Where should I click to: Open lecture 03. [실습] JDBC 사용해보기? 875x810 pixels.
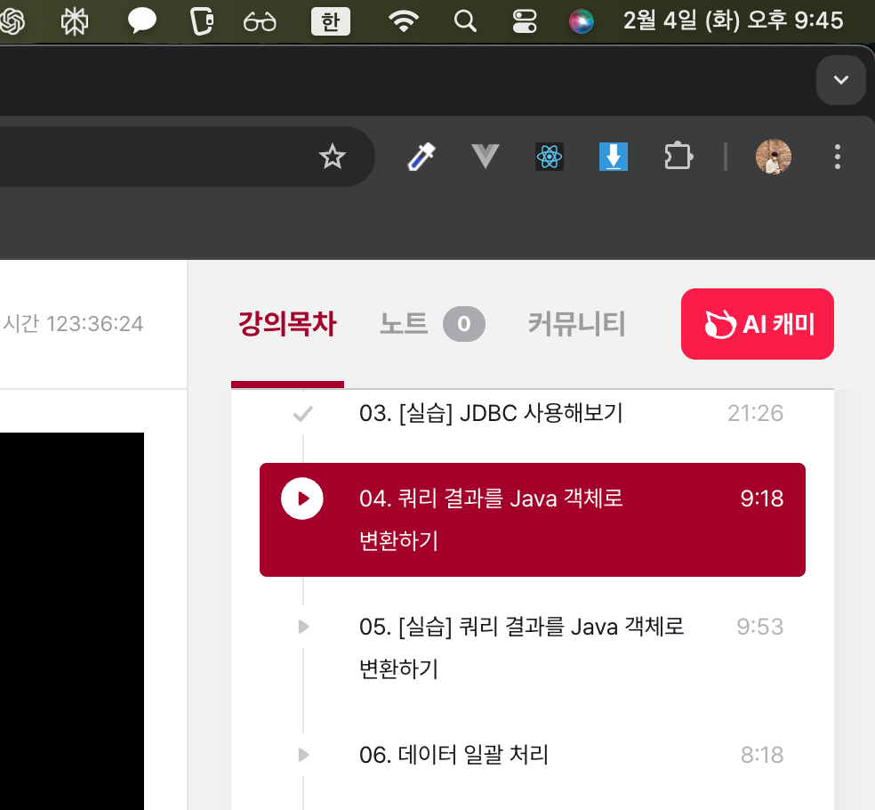pos(491,413)
